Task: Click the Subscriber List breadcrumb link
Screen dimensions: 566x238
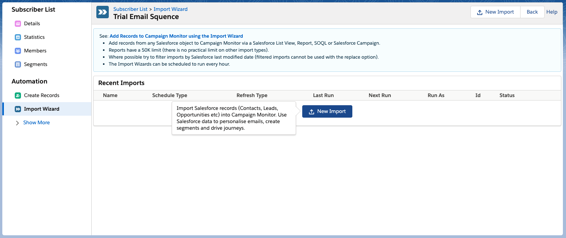Action: point(131,9)
